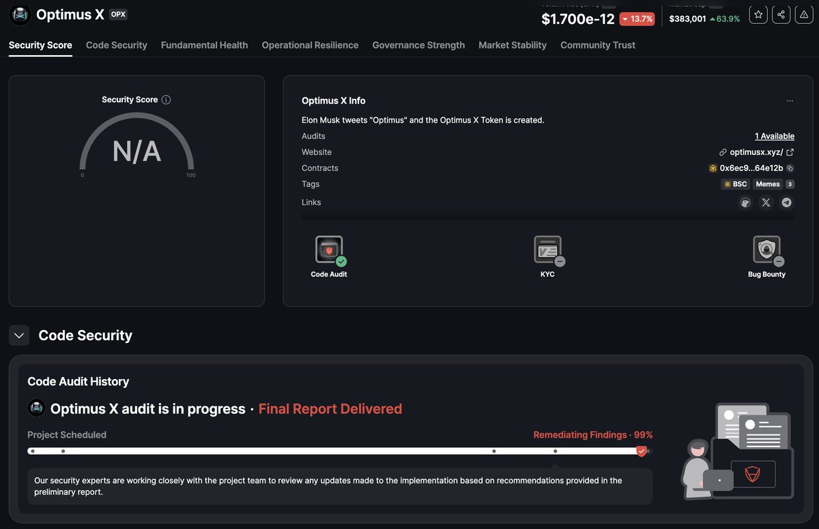Click the Security Score info icon
Viewport: 819px width, 529px height.
point(166,100)
